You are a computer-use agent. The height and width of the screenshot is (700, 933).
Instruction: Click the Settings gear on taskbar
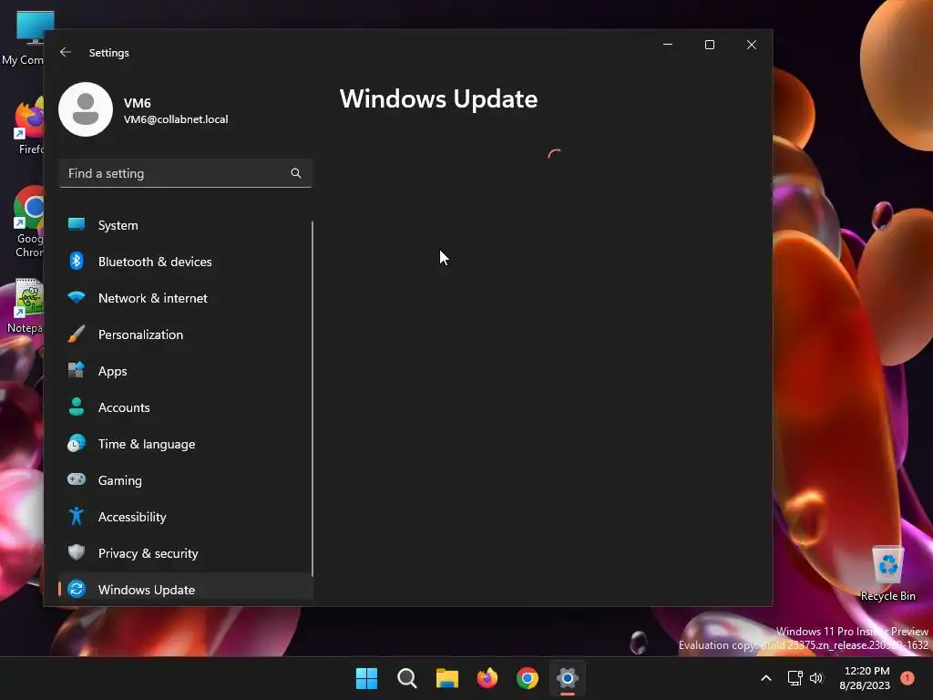[x=568, y=678]
